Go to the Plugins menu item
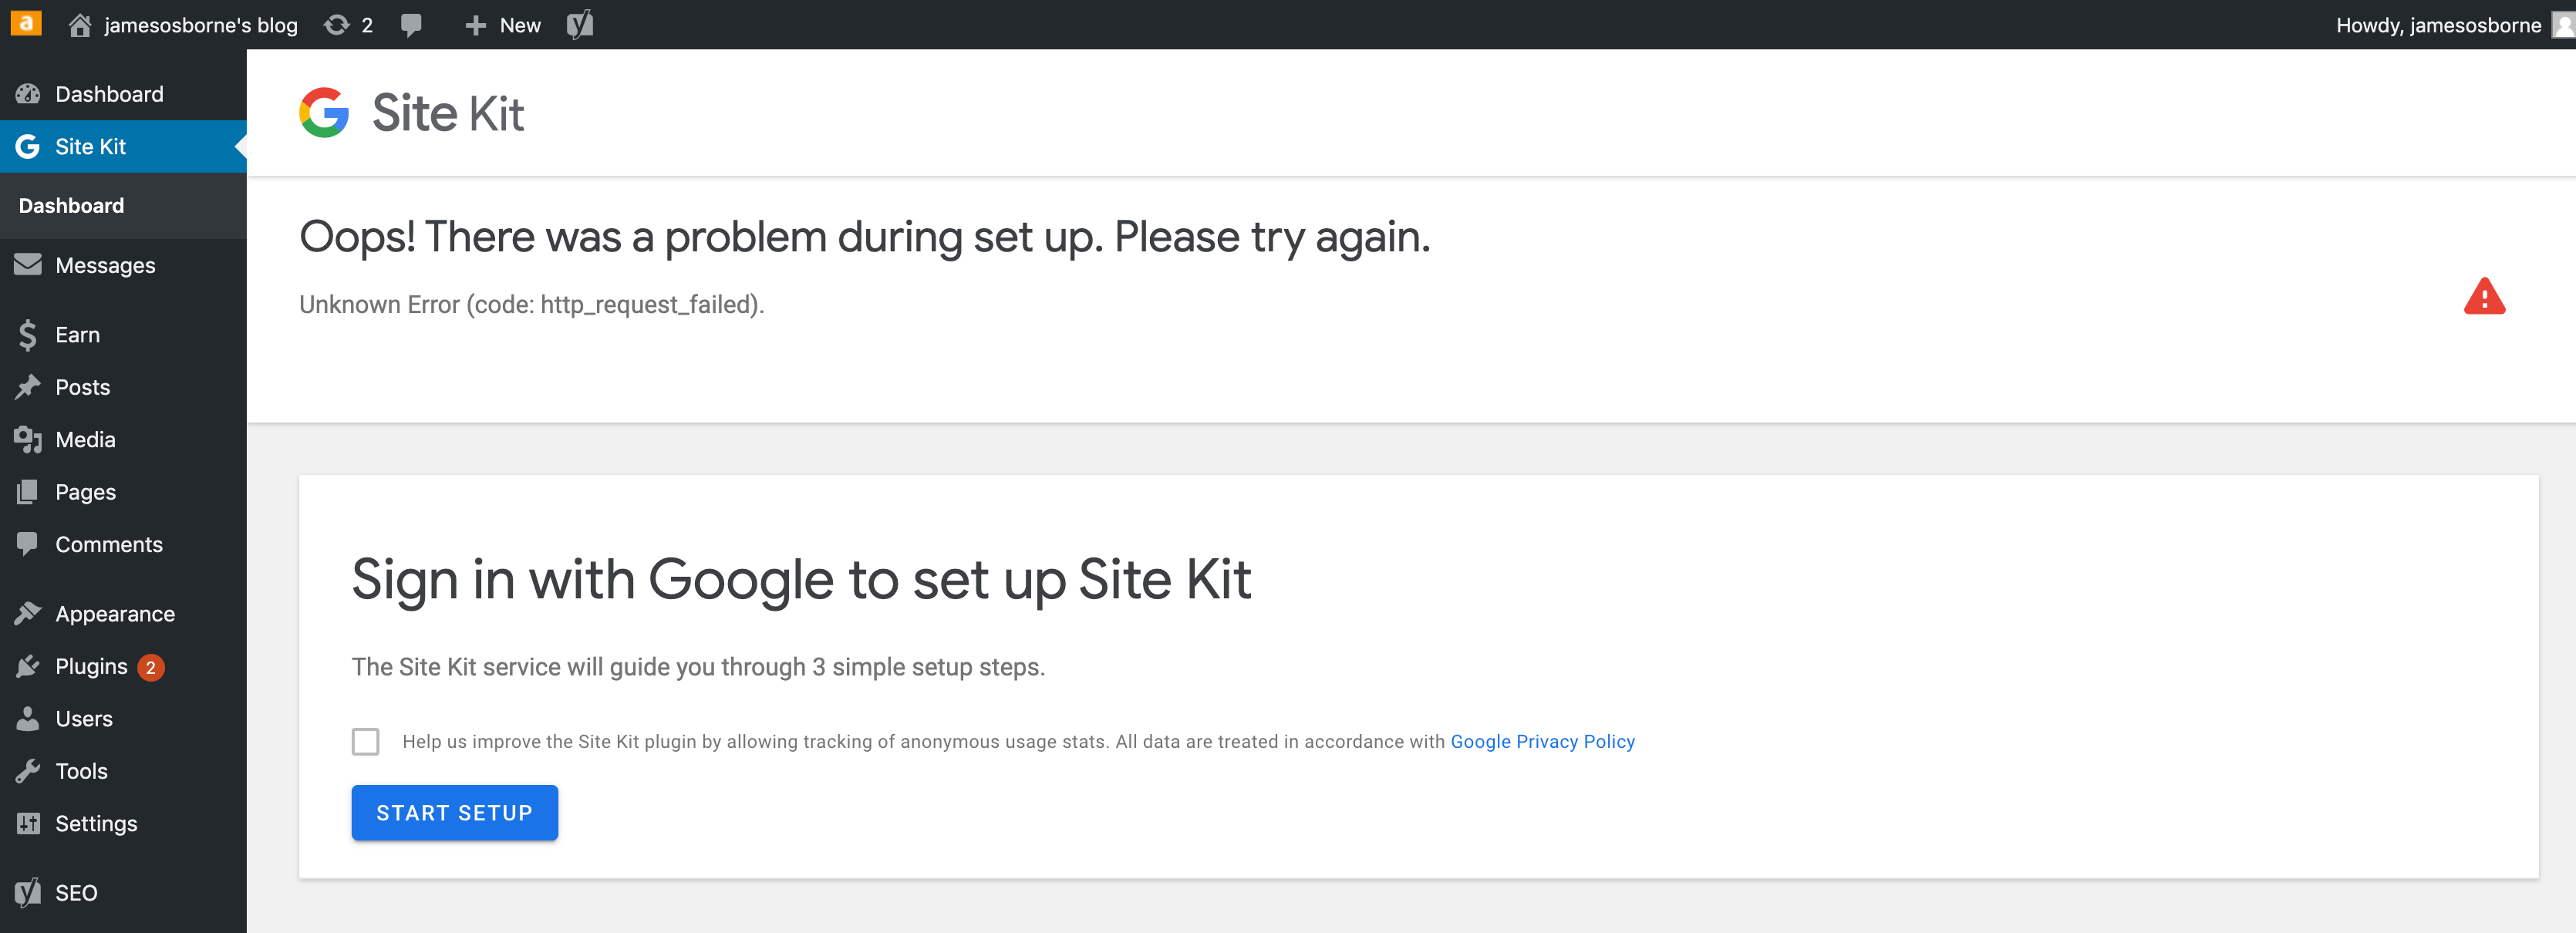This screenshot has width=2576, height=933. [123, 666]
